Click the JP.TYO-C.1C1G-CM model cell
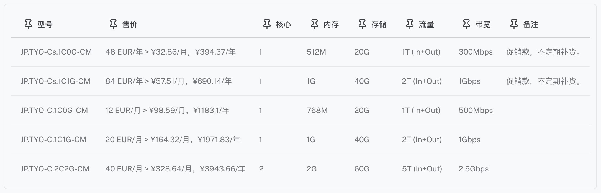Viewport: 601px width, 193px height. (53, 140)
